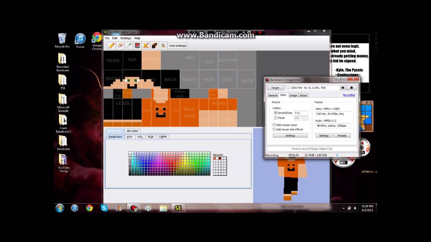This screenshot has width=431, height=242.
Task: Toggle the Record/Stop hotkey checkbox
Action: click(x=276, y=113)
